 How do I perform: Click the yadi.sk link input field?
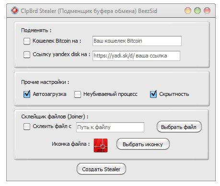point(136,56)
